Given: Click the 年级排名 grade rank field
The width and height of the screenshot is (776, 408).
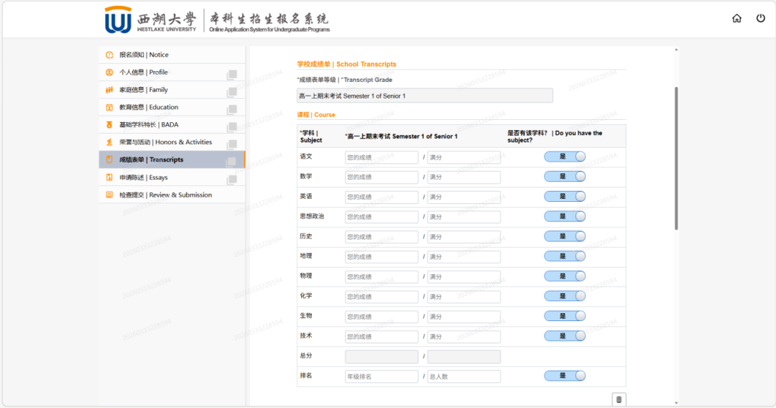Looking at the screenshot, I should pyautogui.click(x=381, y=376).
